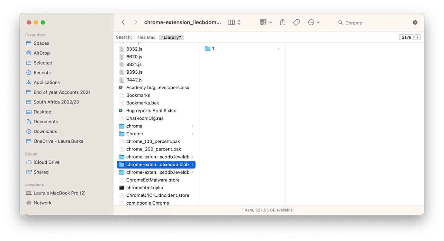Screen dimensions: 444x241
Task: Select the Library search scope
Action: click(171, 37)
